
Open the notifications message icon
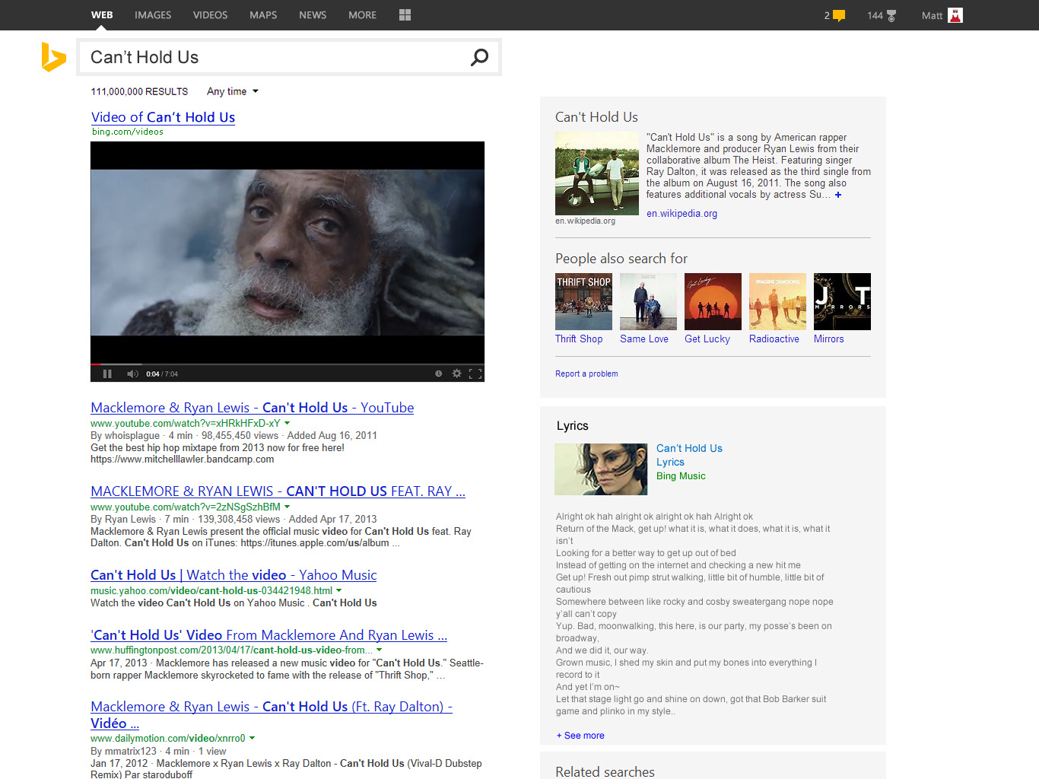click(x=839, y=15)
